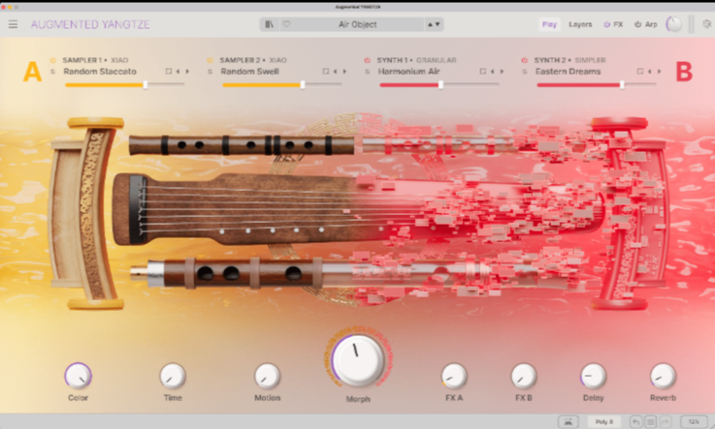This screenshot has height=429, width=715.
Task: Select previous sample for Random Staccato
Action: click(x=178, y=72)
